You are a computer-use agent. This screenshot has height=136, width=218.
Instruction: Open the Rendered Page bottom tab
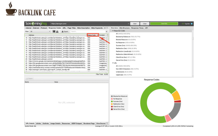click(89, 123)
